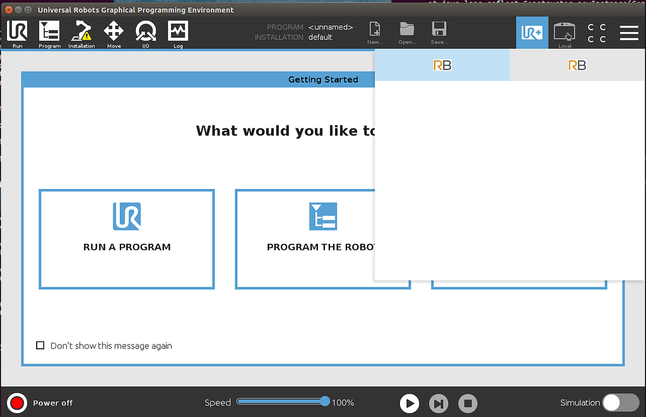
Task: Check Don't show this message again
Action: coord(40,345)
